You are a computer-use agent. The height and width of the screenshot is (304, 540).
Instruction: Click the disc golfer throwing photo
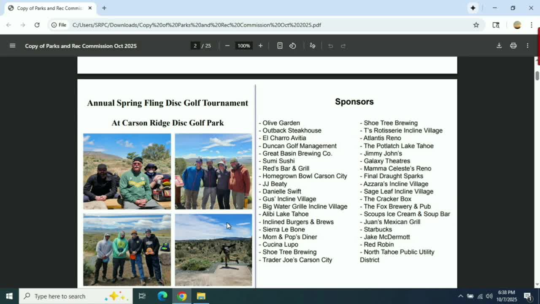click(213, 250)
